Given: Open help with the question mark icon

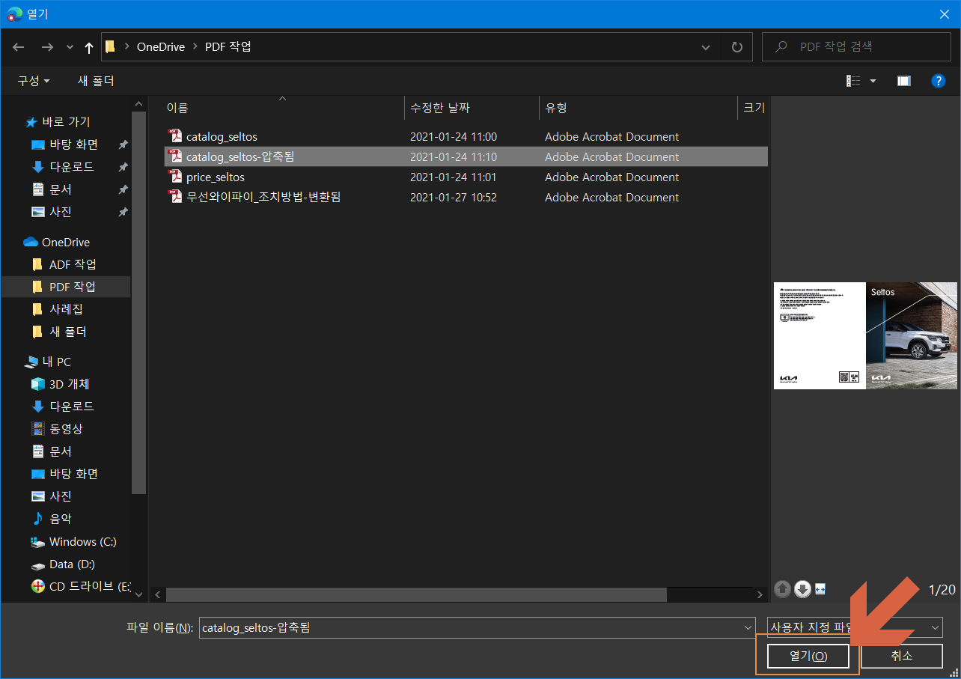Looking at the screenshot, I should (939, 81).
